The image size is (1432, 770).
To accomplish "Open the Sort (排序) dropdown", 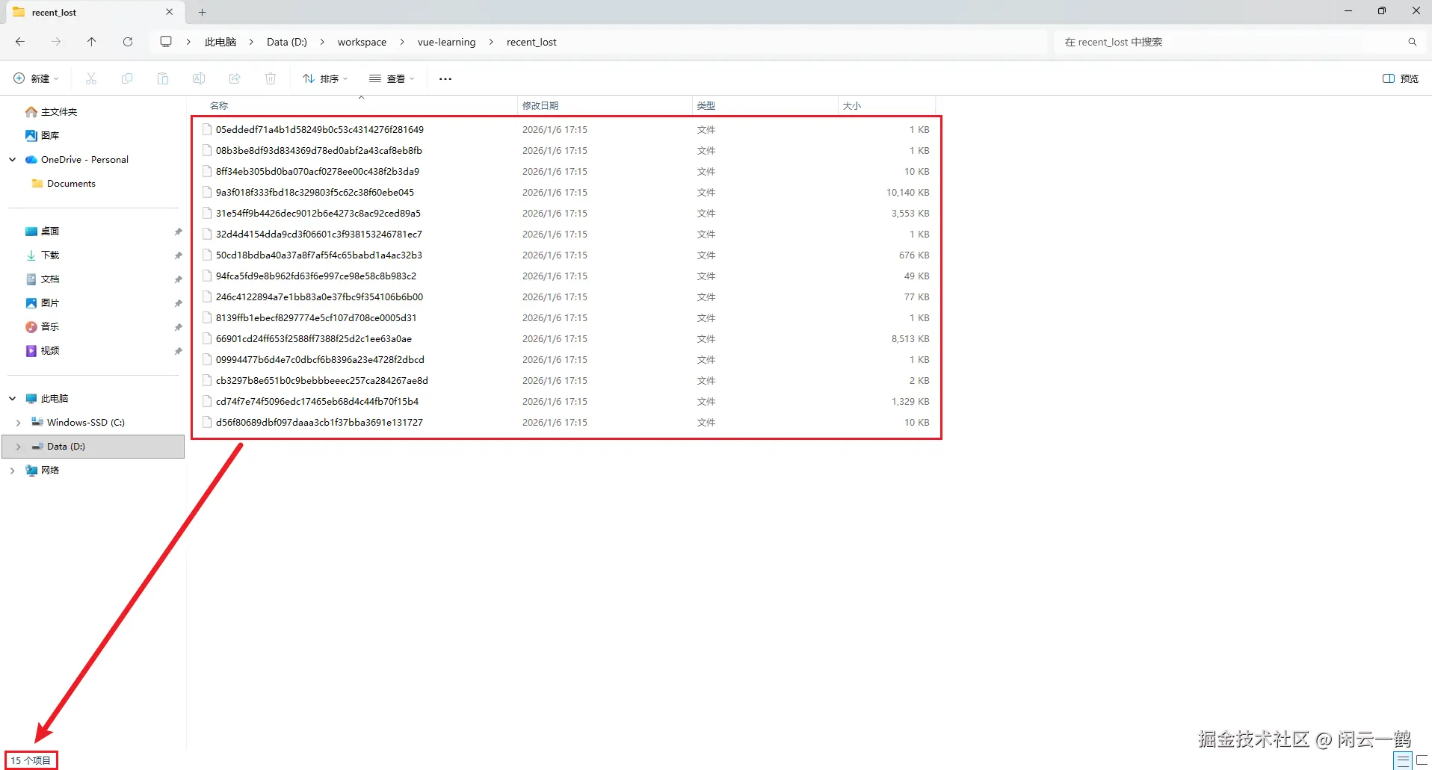I will coord(325,78).
